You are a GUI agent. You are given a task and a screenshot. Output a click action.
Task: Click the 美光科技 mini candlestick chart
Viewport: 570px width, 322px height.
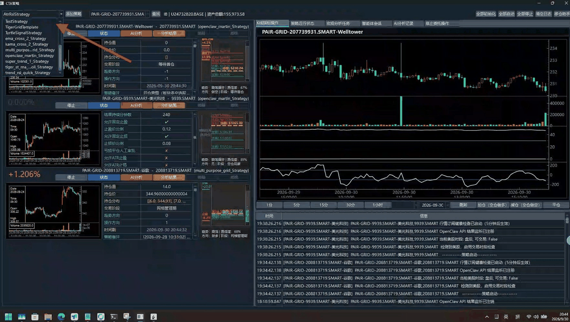coord(54,138)
